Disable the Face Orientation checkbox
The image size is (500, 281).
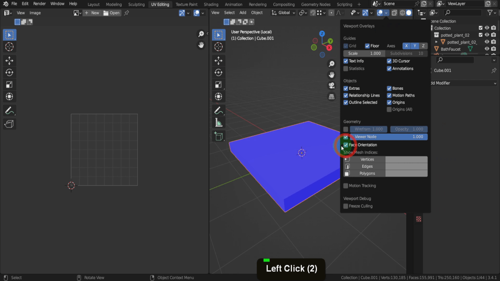346,145
